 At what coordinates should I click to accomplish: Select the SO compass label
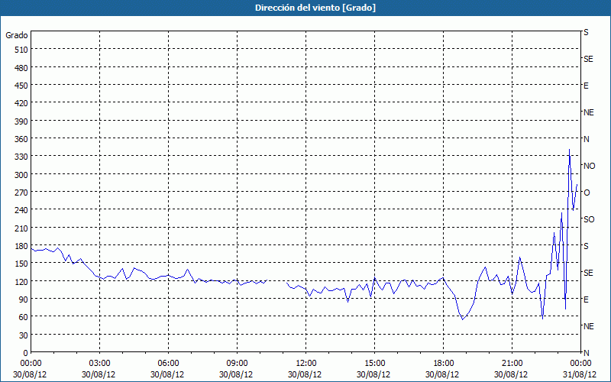pos(589,219)
